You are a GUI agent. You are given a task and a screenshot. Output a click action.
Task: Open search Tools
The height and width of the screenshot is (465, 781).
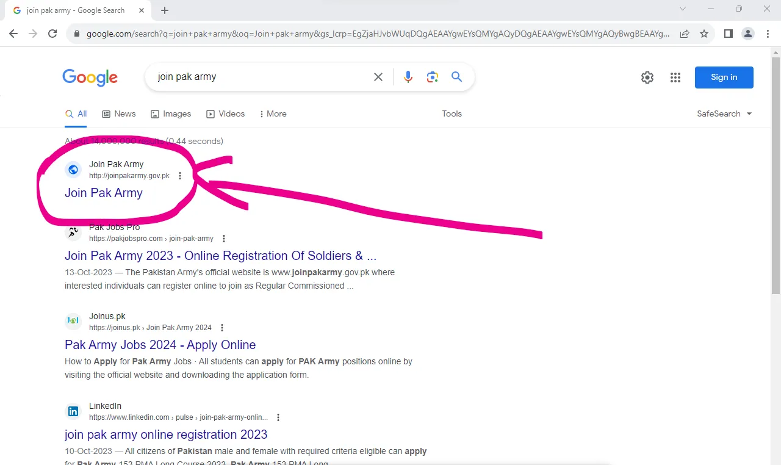pyautogui.click(x=452, y=114)
